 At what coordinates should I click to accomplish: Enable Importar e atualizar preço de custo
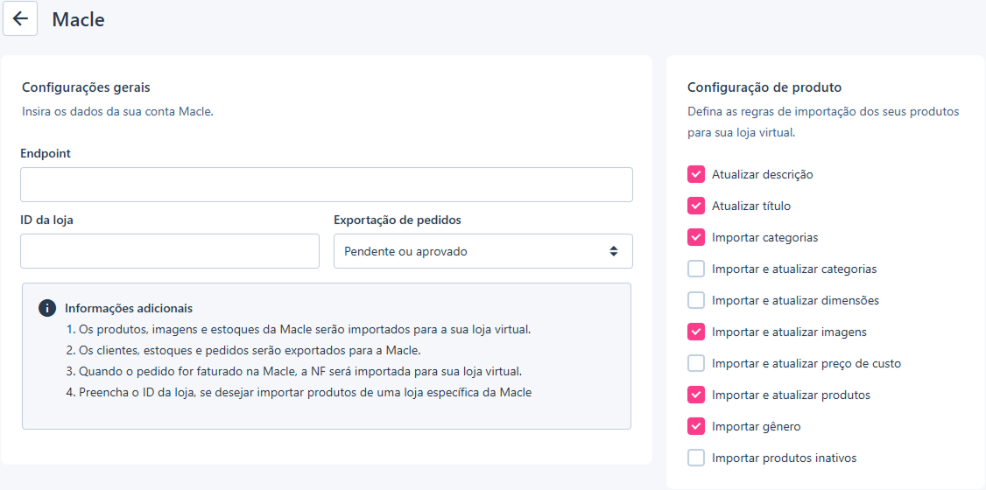(x=696, y=363)
